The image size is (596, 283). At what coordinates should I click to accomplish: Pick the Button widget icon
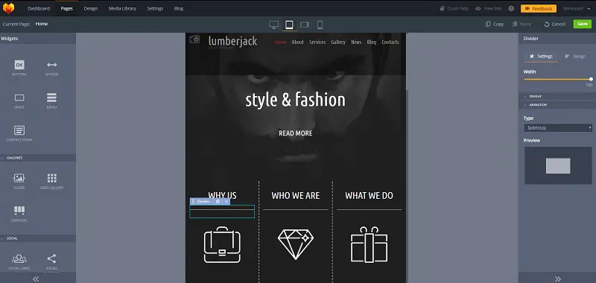[19, 65]
